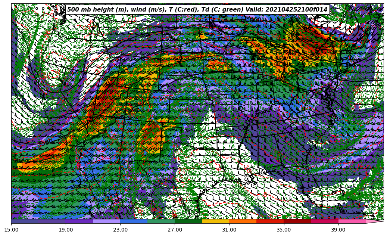
Task: Select the dark green colorbar segment
Action: coord(188,221)
